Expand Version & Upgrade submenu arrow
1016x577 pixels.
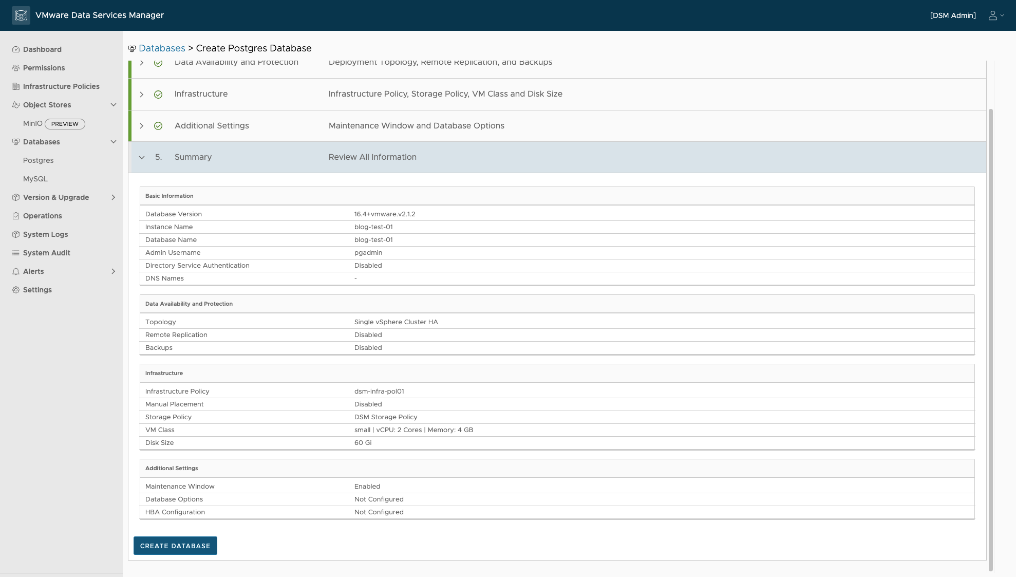[x=114, y=197]
